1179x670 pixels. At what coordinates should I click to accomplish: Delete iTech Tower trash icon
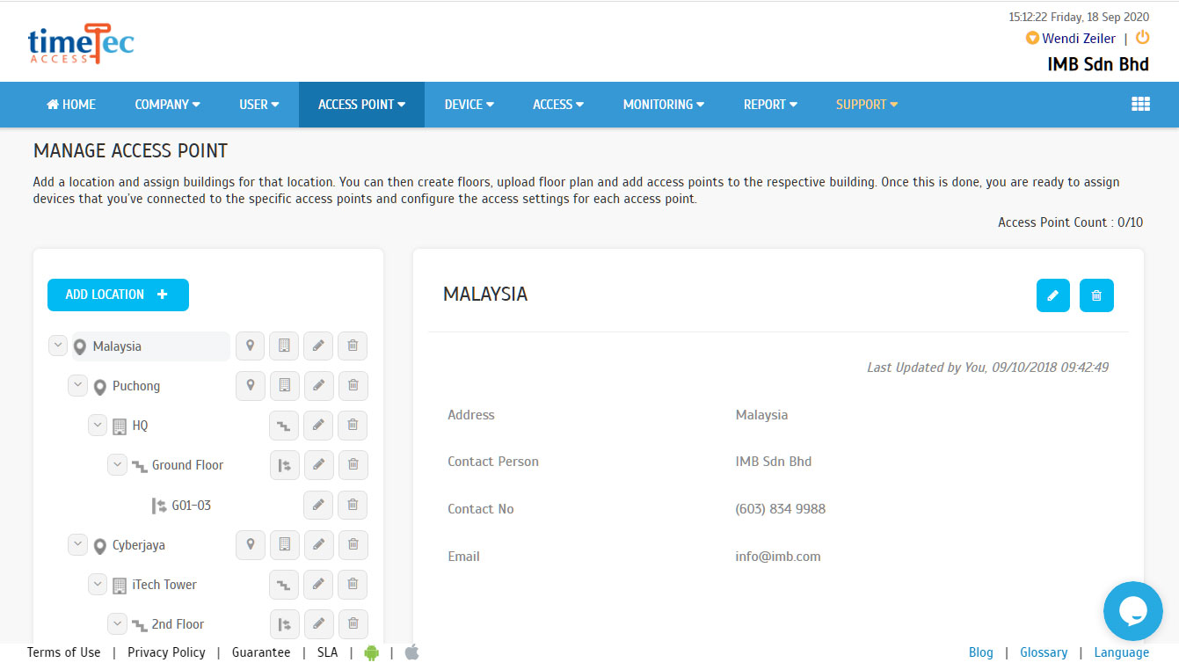click(353, 585)
